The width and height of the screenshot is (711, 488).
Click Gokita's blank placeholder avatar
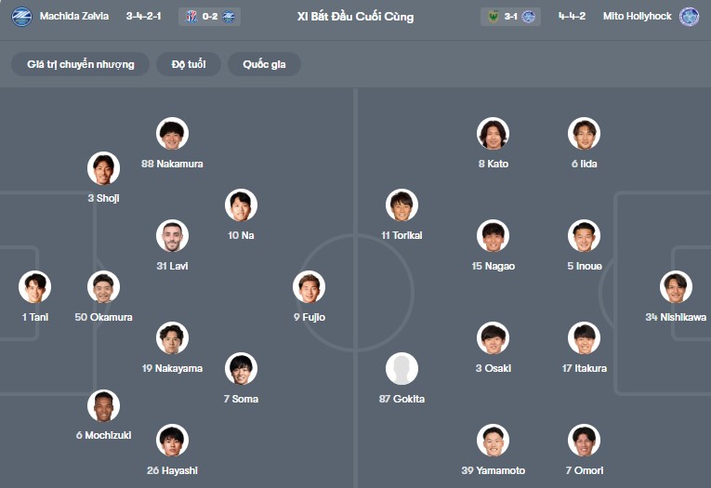point(402,369)
